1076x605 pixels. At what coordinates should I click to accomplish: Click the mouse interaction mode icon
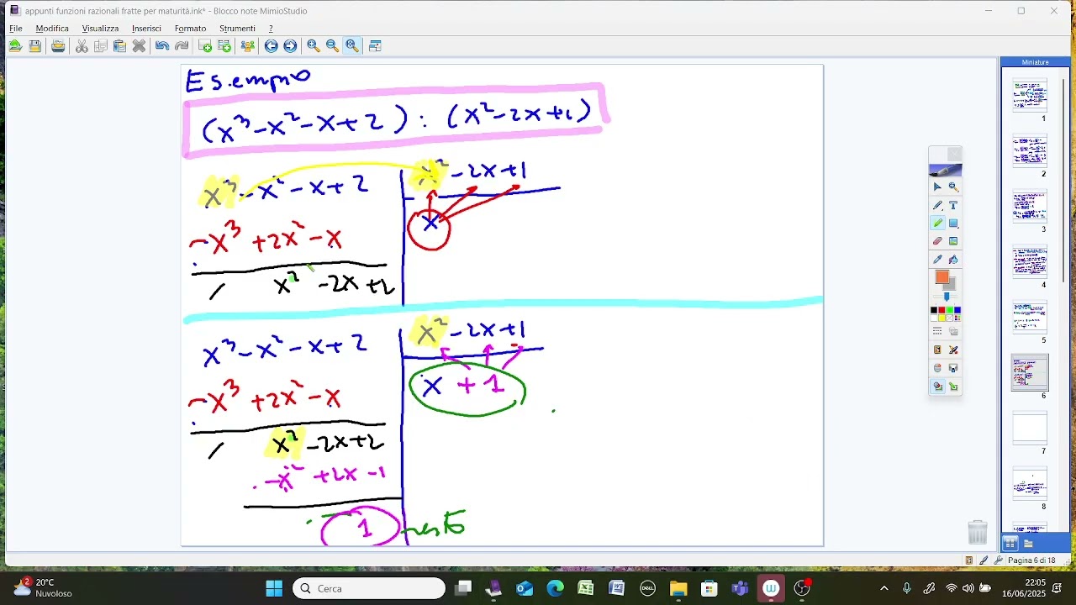(937, 368)
